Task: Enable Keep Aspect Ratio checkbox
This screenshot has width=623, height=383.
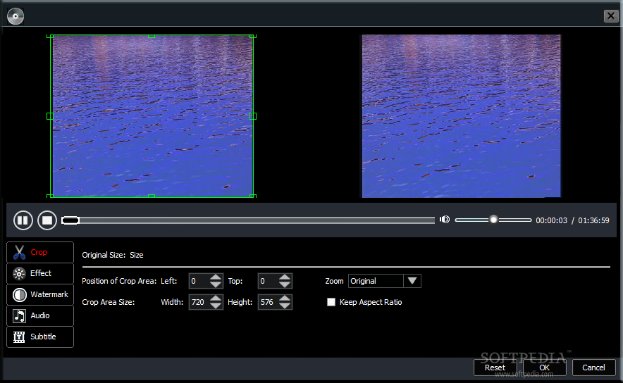Action: click(331, 302)
